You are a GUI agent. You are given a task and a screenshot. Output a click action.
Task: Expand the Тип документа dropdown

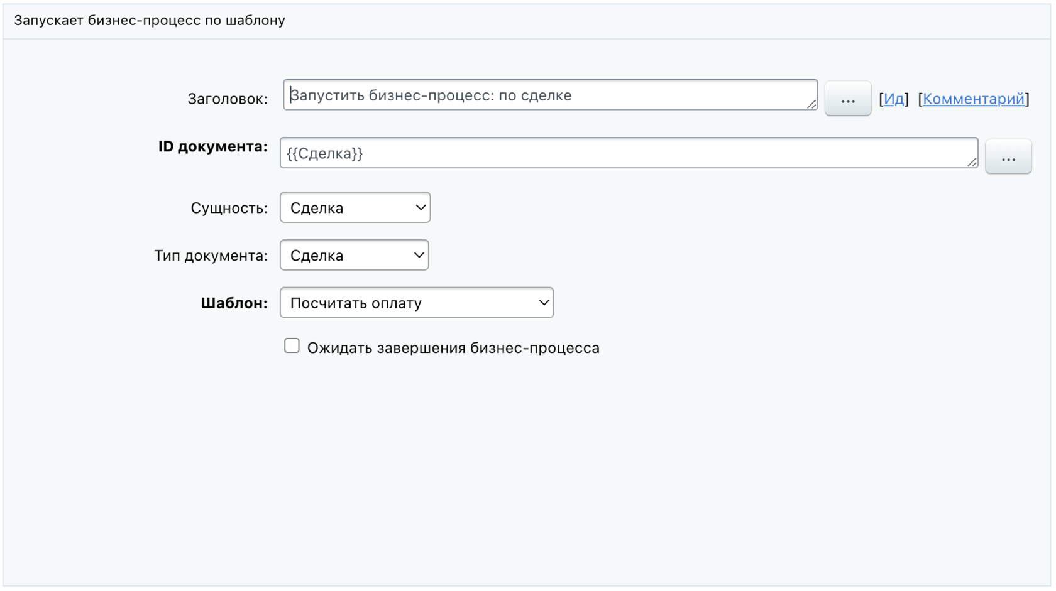(354, 256)
